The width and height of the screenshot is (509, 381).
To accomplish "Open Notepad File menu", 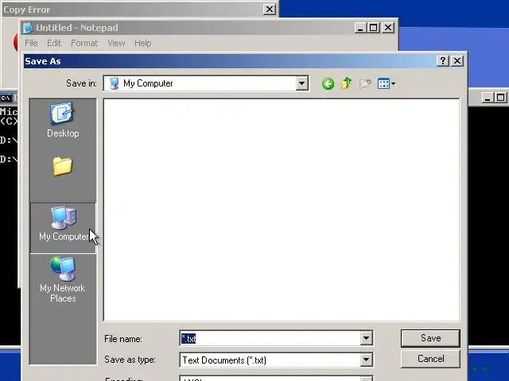I will pos(31,43).
